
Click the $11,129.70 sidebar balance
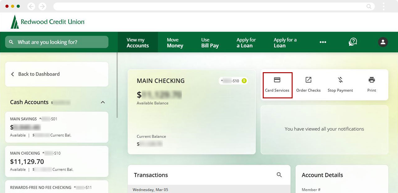pos(27,162)
